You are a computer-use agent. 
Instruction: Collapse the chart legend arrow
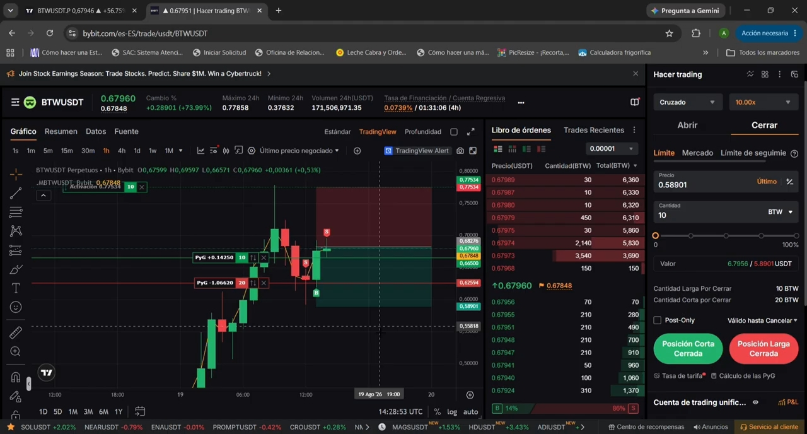click(x=44, y=196)
